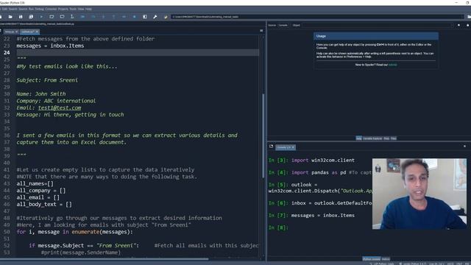Image resolution: width=471 pixels, height=265 pixels.
Task: Click the Help pane options icon
Action: click(468, 25)
